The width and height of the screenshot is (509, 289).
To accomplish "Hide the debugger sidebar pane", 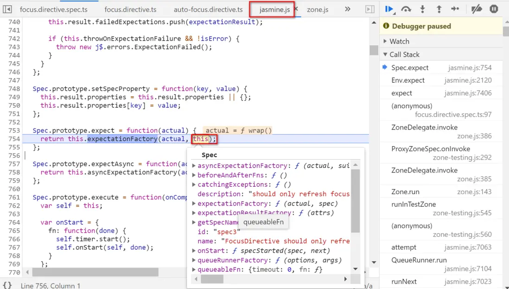I will (x=369, y=9).
